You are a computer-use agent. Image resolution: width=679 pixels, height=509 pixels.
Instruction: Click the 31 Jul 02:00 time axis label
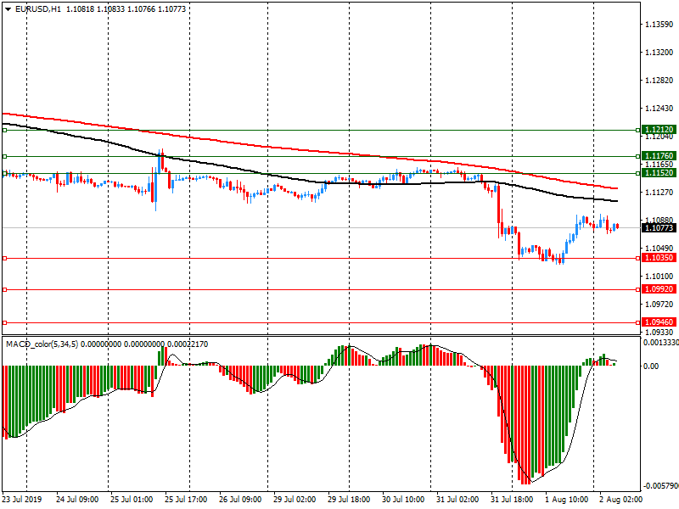[457, 500]
